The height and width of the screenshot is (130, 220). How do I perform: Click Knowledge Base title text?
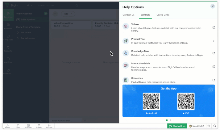pos(140,51)
